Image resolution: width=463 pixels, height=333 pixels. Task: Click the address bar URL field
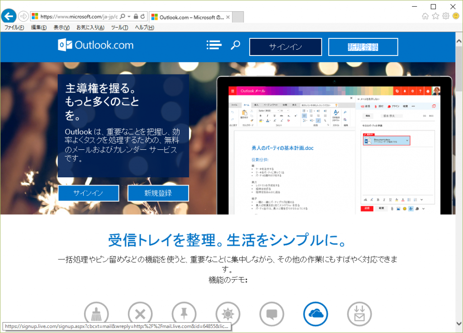(79, 17)
